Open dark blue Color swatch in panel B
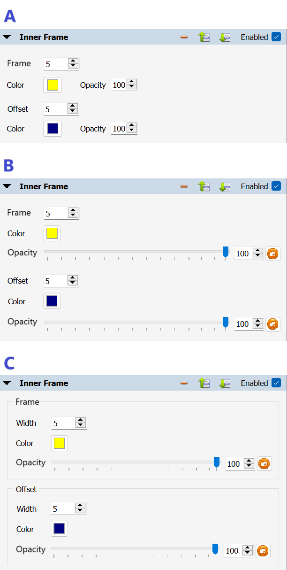The image size is (287, 570). point(52,301)
